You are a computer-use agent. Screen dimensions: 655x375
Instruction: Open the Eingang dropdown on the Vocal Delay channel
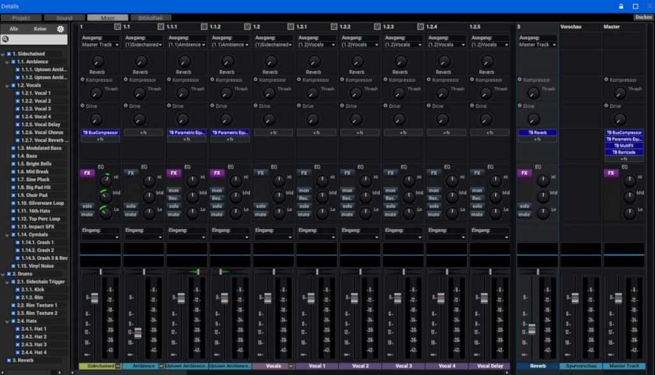[489, 236]
